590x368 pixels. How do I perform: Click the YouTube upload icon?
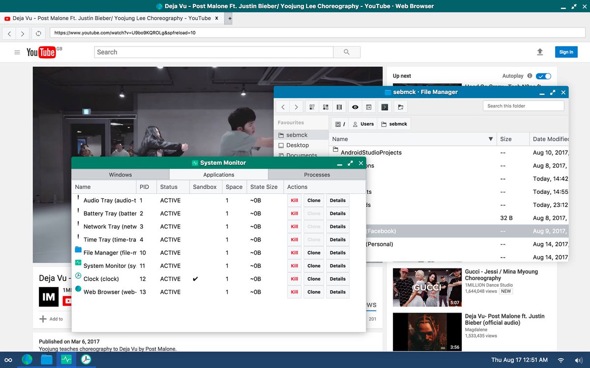pyautogui.click(x=540, y=52)
